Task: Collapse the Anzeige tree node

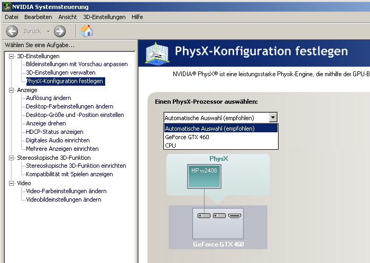Action: click(x=11, y=90)
